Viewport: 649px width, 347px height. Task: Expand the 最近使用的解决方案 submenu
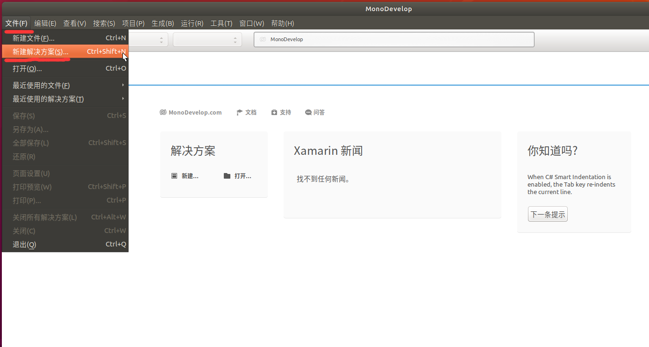[x=65, y=99]
